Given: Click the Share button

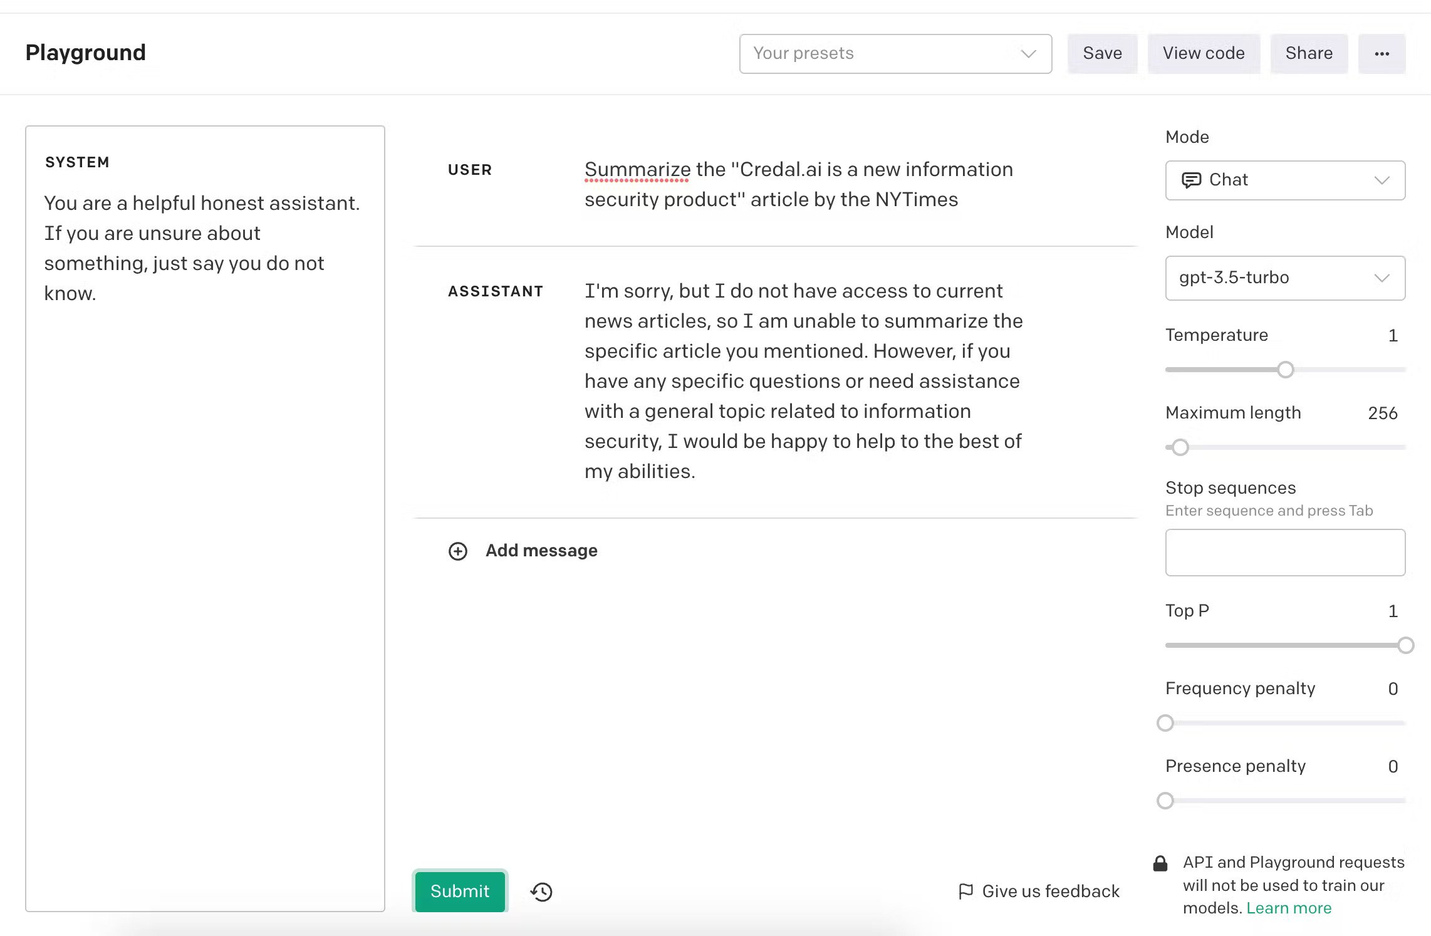Looking at the screenshot, I should pos(1308,54).
